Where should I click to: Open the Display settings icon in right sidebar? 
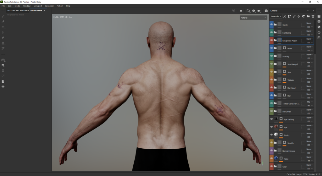pos(319,22)
